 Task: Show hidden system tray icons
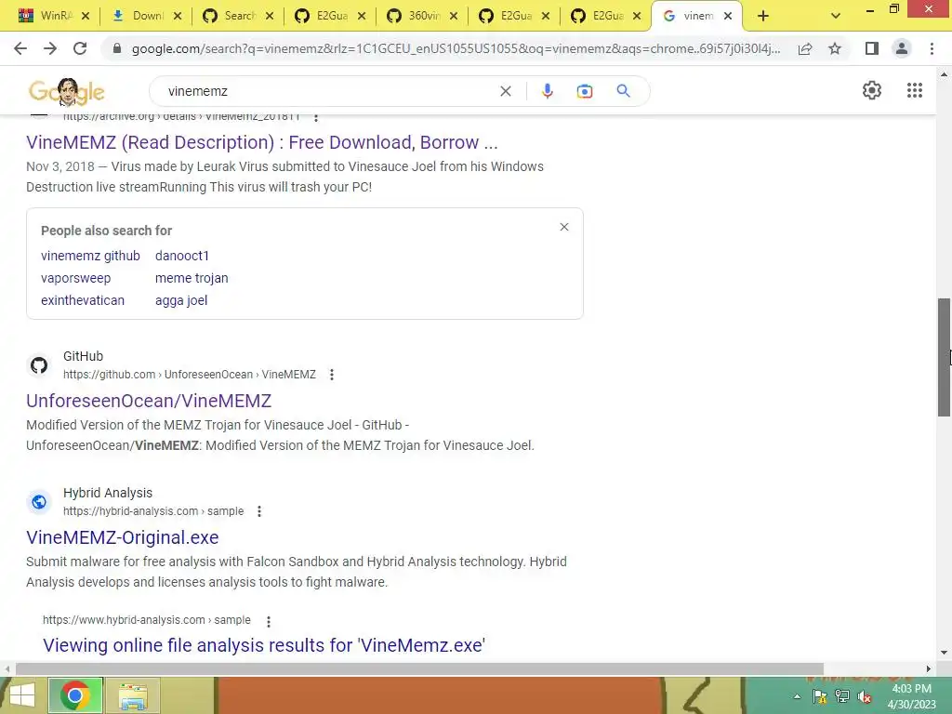click(797, 696)
